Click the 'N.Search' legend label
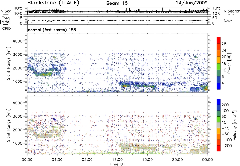Image resolution: width=240 pixels, height=166 pixels. pos(232,11)
